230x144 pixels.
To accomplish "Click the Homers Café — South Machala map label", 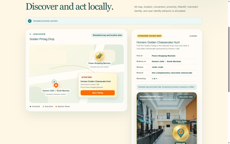I will (x=56, y=91).
